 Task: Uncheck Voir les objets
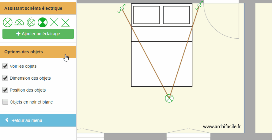click(x=5, y=66)
